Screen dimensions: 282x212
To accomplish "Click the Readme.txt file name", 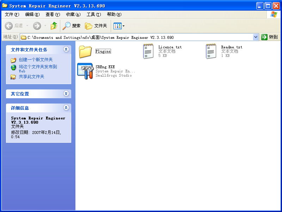I will coord(232,47).
